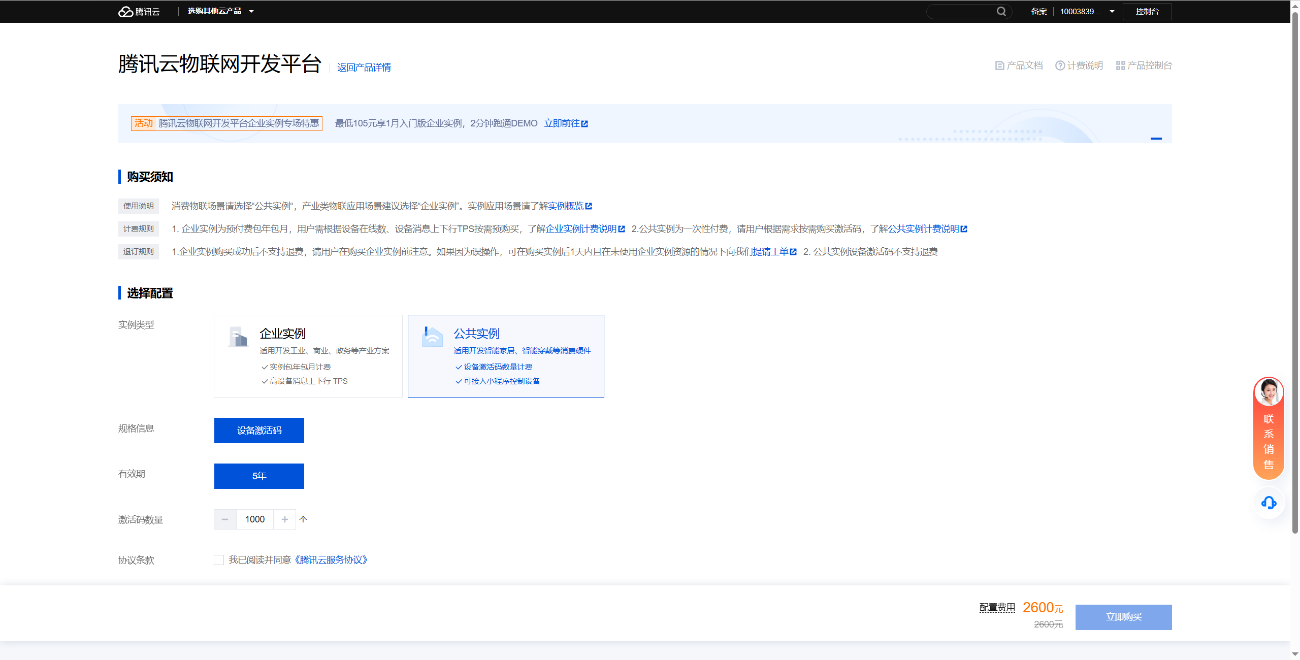
Task: Click the activation code quantity field
Action: 254,519
